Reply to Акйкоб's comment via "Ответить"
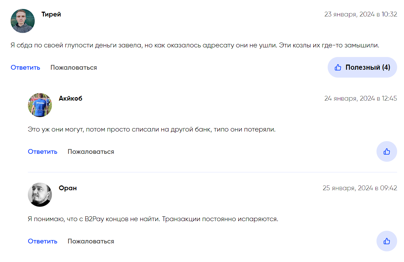The image size is (404, 262). [x=43, y=152]
